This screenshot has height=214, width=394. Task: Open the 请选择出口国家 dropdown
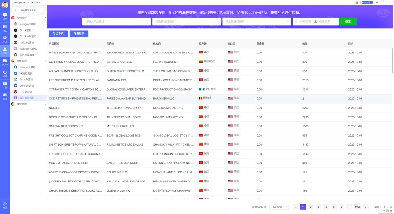pyautogui.click(x=186, y=22)
